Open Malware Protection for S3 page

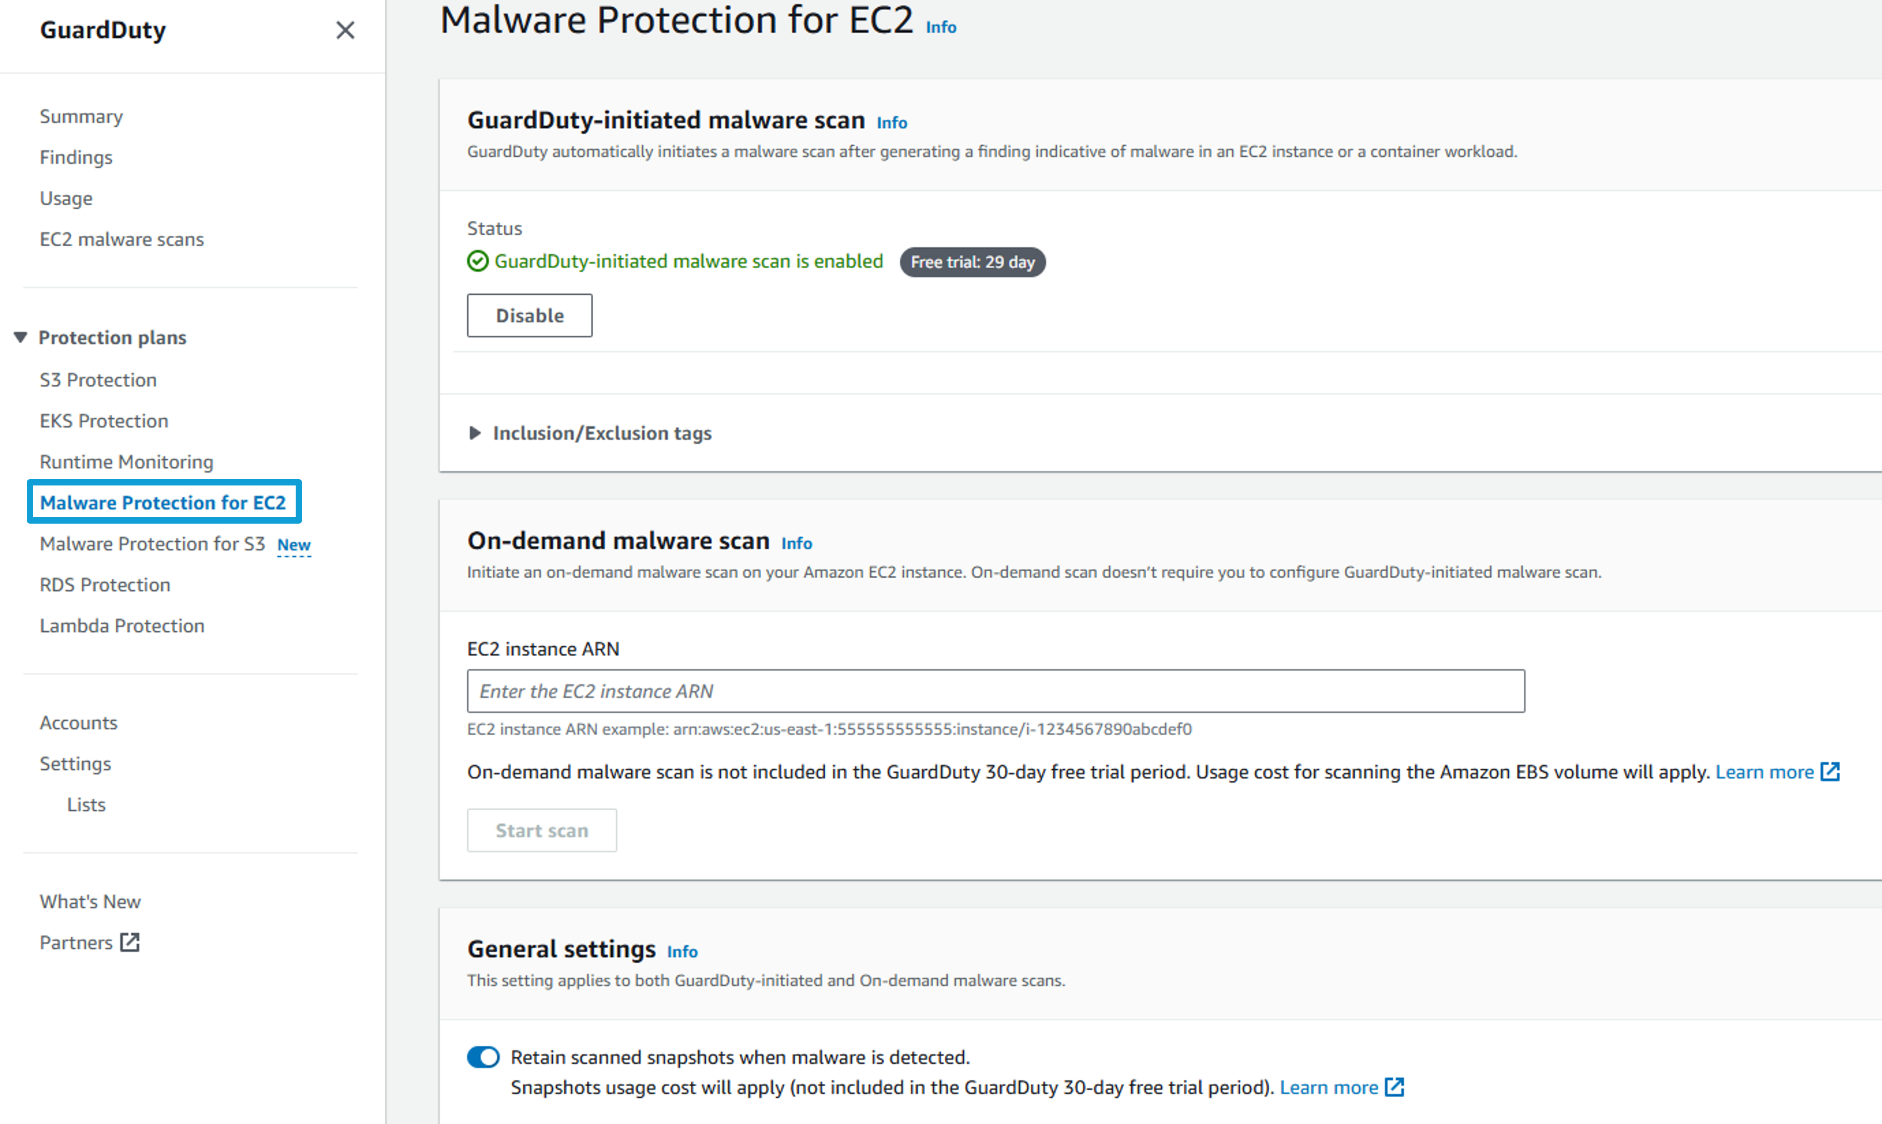pyautogui.click(x=152, y=544)
